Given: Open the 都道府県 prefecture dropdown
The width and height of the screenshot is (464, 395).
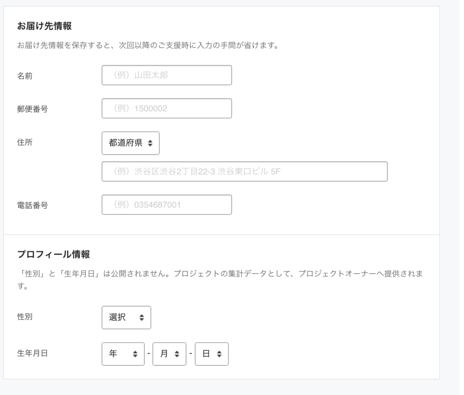Looking at the screenshot, I should (x=130, y=143).
